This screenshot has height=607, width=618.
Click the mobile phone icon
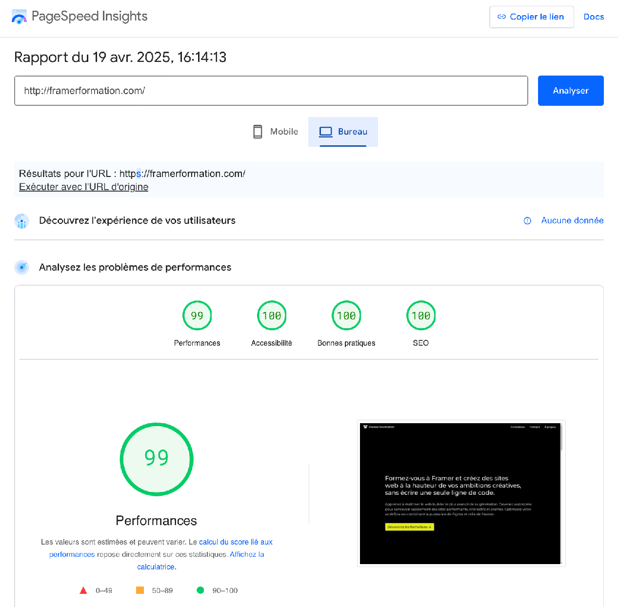pyautogui.click(x=258, y=132)
